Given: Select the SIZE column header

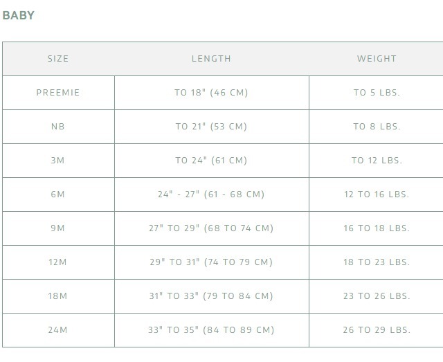Looking at the screenshot, I should coord(58,59).
